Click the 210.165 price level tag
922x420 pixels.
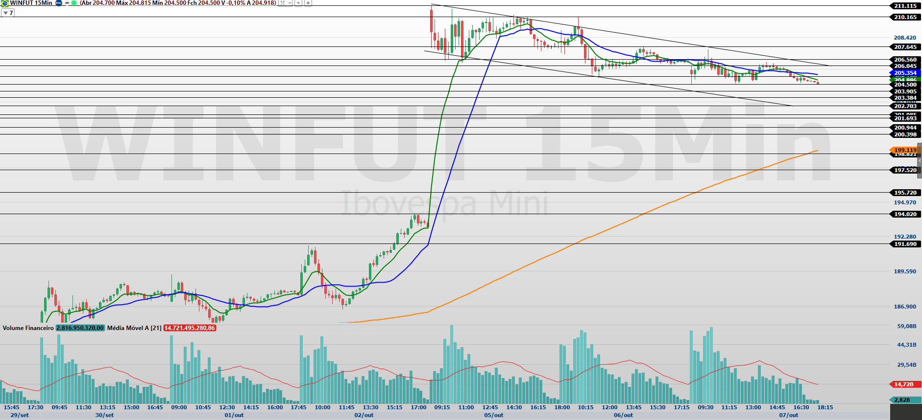[905, 17]
